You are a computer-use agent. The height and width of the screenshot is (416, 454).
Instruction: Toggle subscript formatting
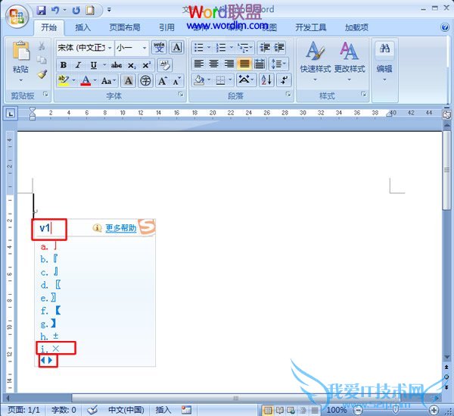(132, 65)
